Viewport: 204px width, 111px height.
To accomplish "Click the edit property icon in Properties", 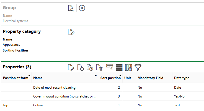I will click(71, 67).
